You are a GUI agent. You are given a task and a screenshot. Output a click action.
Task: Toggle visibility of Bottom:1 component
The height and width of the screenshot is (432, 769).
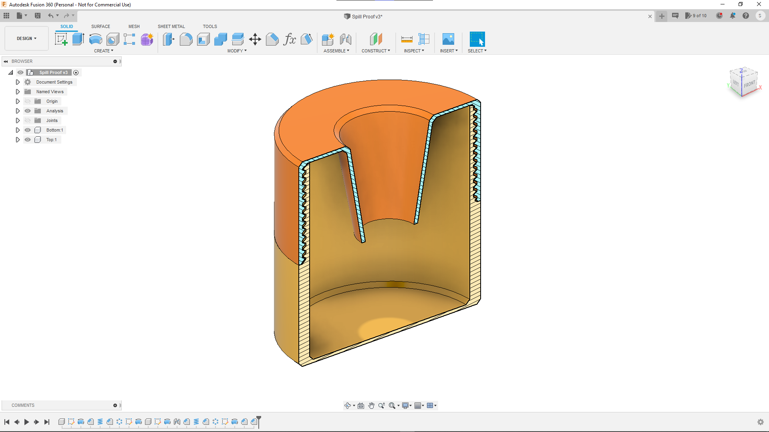coord(28,130)
